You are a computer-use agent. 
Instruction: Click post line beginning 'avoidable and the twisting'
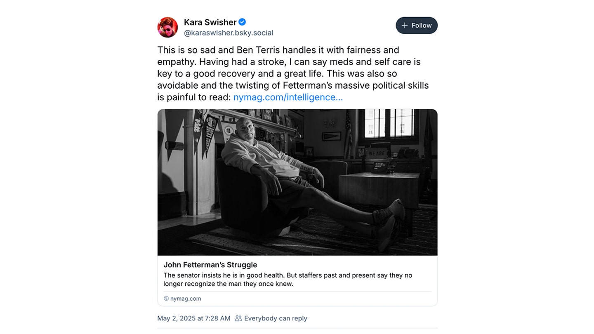pos(293,85)
